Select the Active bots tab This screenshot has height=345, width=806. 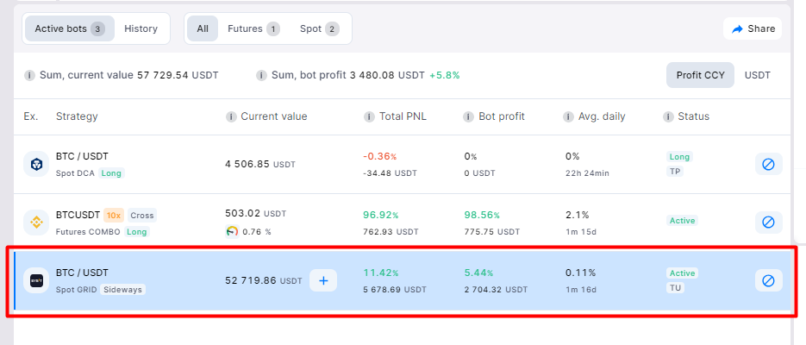click(69, 28)
